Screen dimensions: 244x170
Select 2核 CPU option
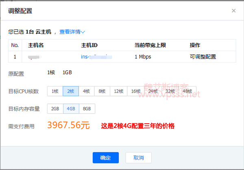(70, 91)
